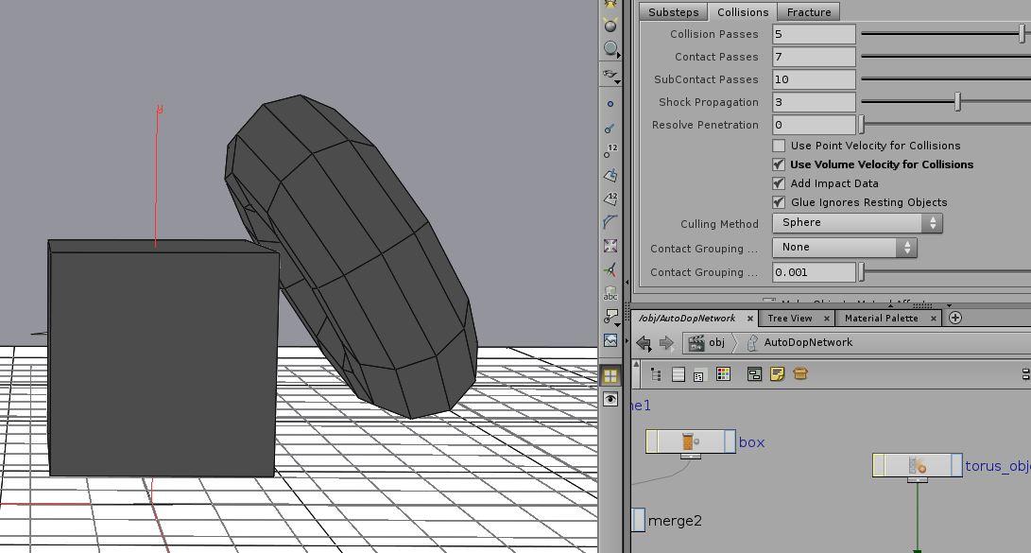
Task: Add a sticky note to network
Action: point(777,374)
